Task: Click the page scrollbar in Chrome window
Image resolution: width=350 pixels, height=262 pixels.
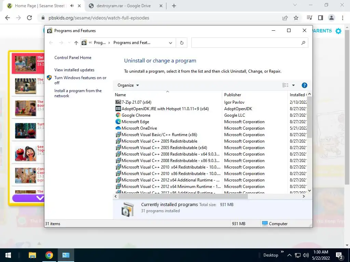Action: [x=347, y=107]
